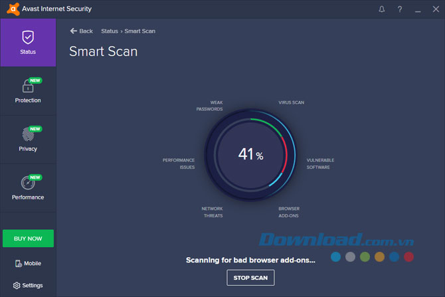Click the NETWORK THREATS label
Screen dimensions: 445x297
pyautogui.click(x=213, y=212)
